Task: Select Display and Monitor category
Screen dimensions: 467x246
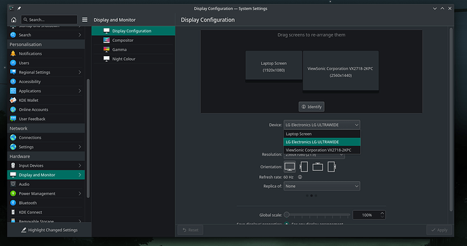Action: [x=46, y=174]
